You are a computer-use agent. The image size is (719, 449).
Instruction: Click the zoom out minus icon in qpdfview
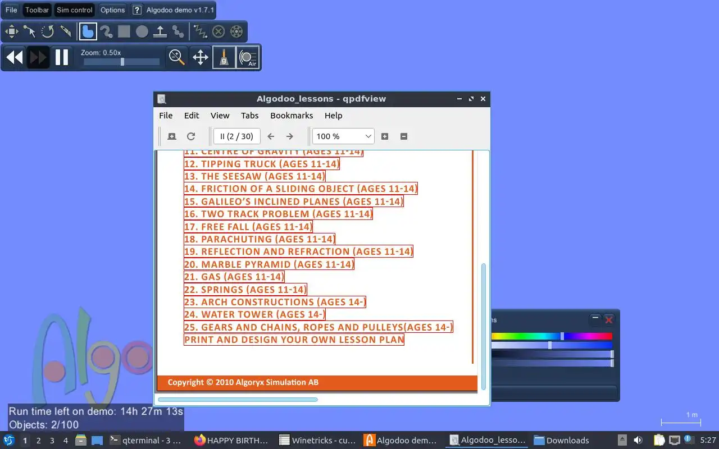[404, 136]
